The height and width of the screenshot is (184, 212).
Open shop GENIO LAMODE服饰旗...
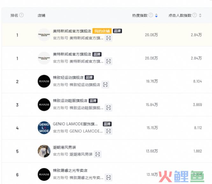pos(75,124)
